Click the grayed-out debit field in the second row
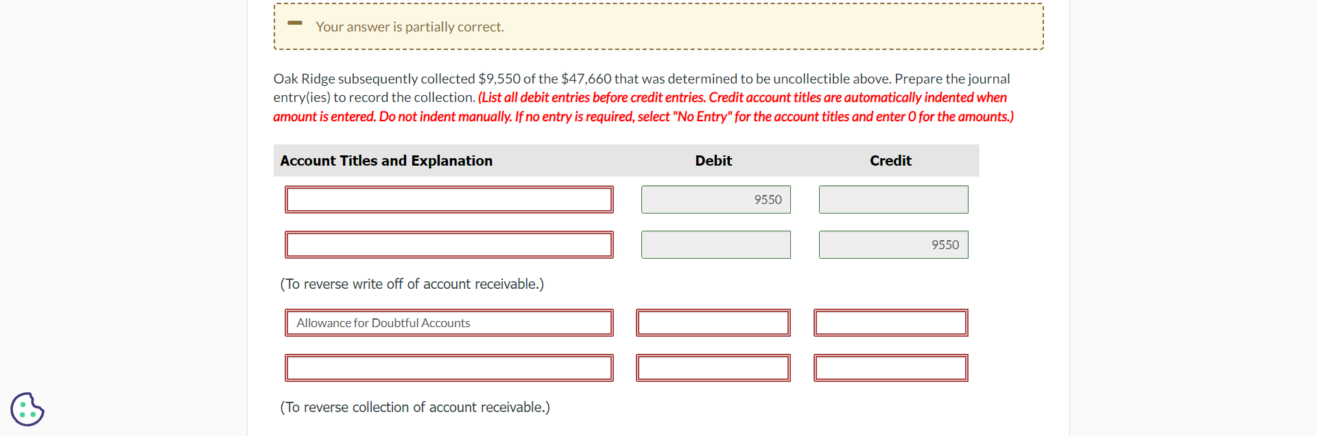This screenshot has width=1317, height=436. point(715,244)
